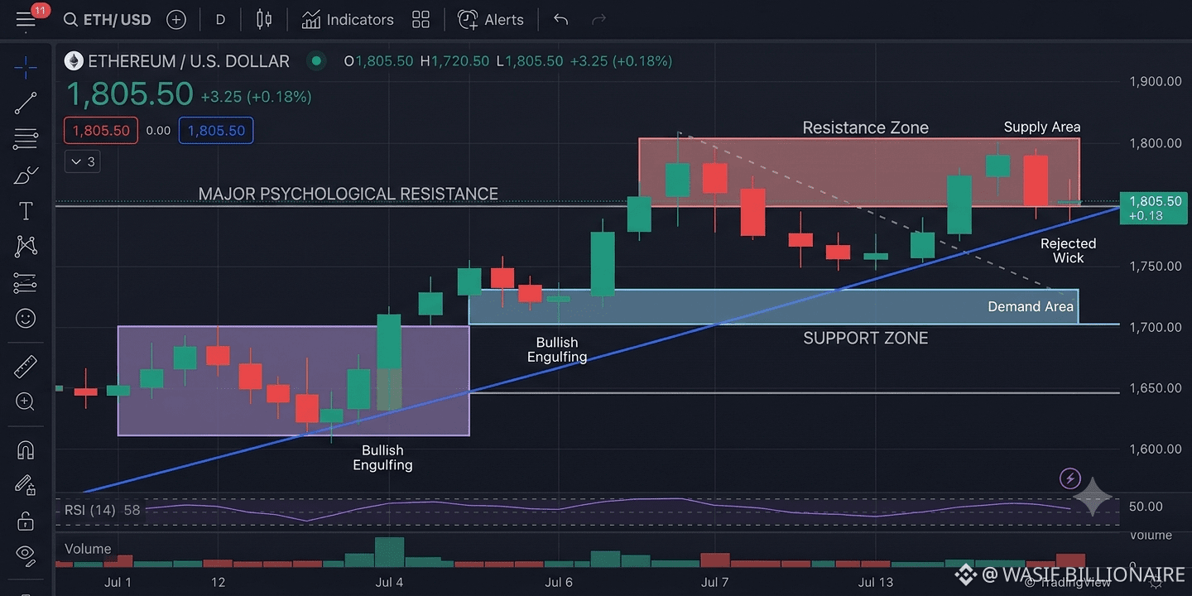The image size is (1192, 596).
Task: Select the SUPPORT ZONE text label
Action: (866, 338)
